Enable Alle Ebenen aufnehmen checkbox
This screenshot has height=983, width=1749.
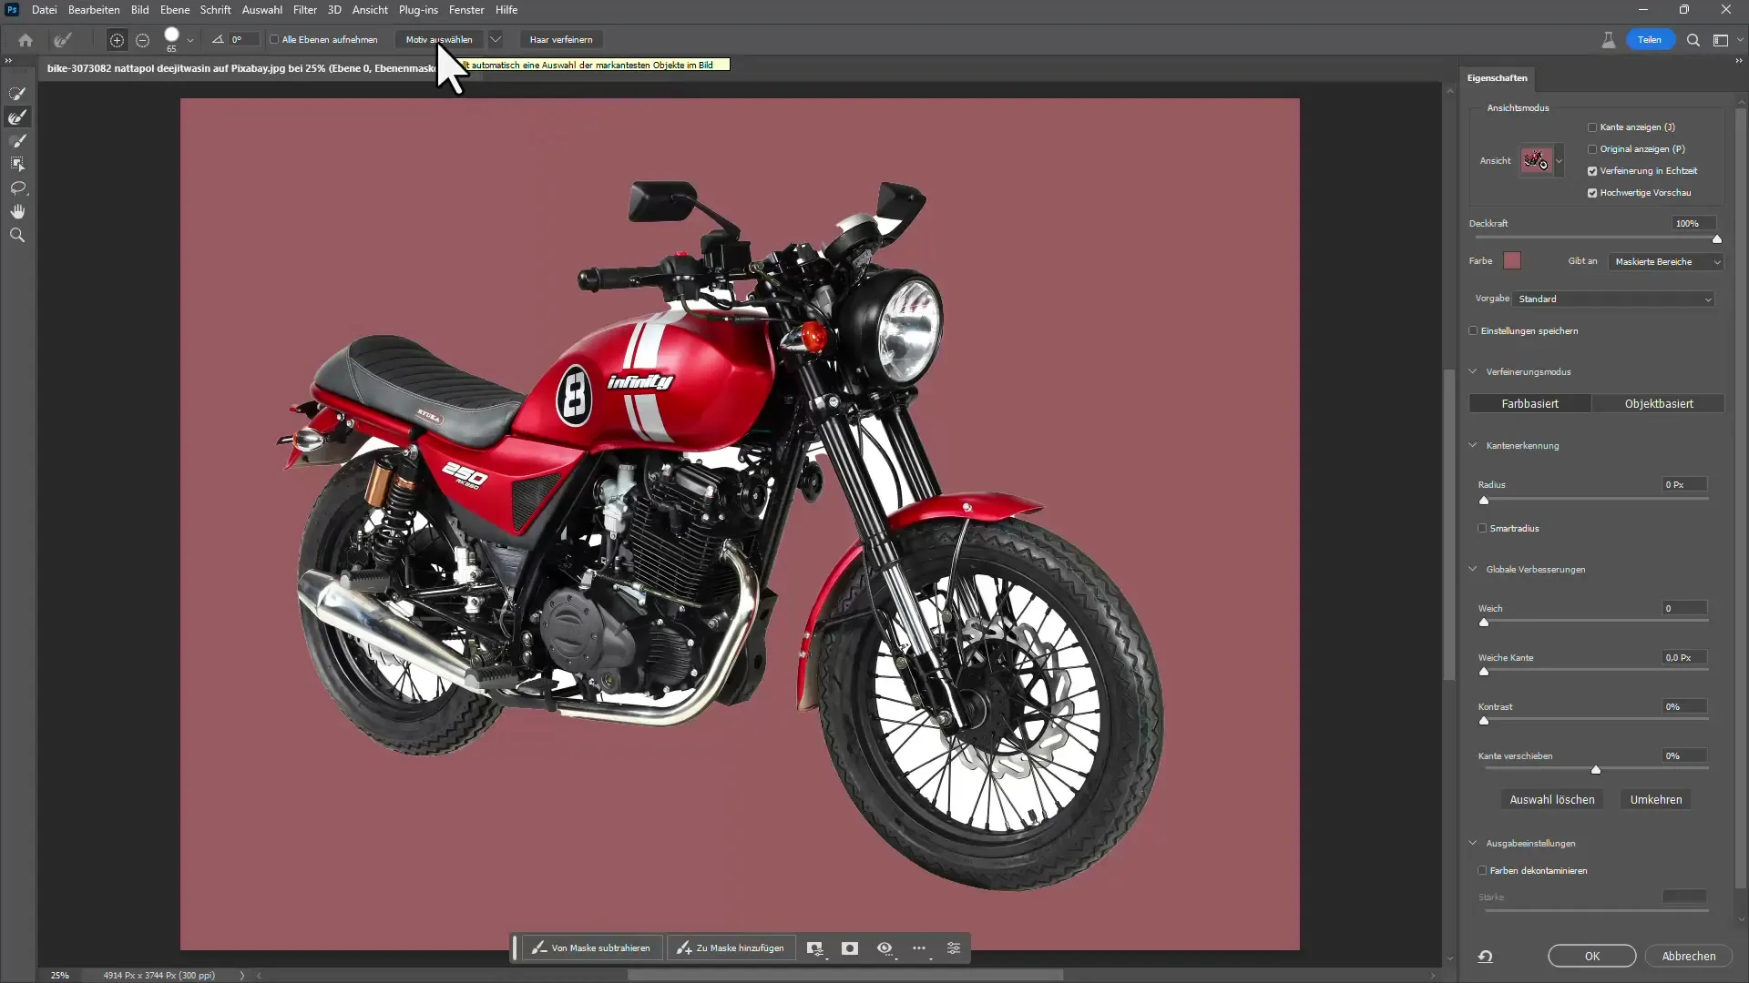pos(274,40)
